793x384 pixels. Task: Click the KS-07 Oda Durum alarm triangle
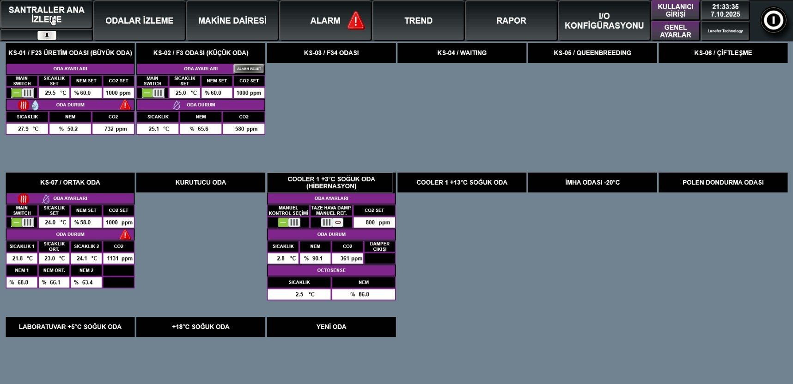tap(125, 235)
